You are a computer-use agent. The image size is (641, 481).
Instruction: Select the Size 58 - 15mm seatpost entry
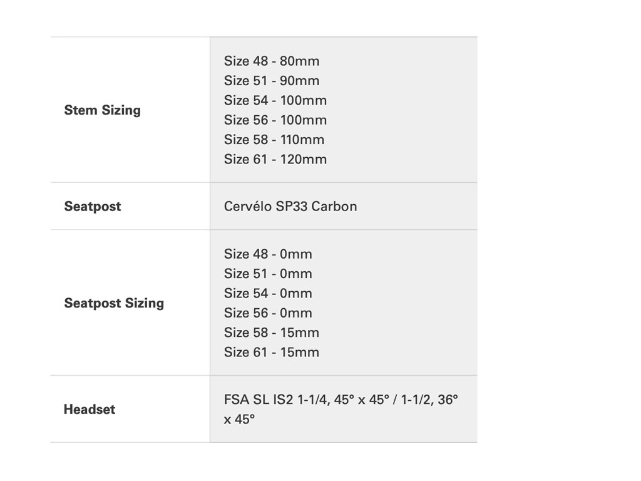click(x=272, y=333)
